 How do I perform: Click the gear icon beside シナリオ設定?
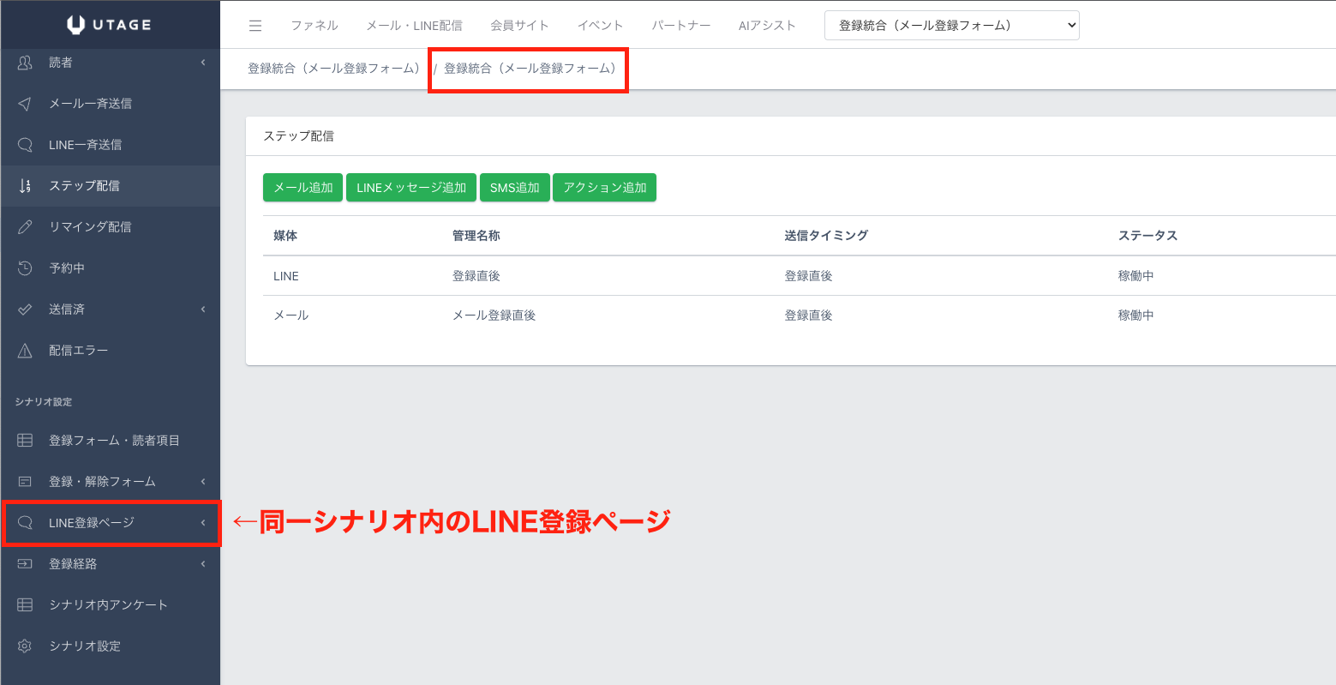(x=25, y=646)
